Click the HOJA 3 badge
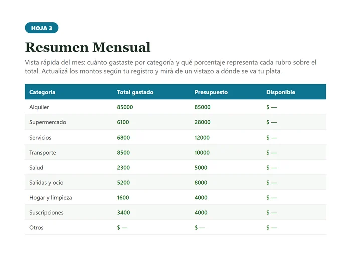 coord(42,28)
